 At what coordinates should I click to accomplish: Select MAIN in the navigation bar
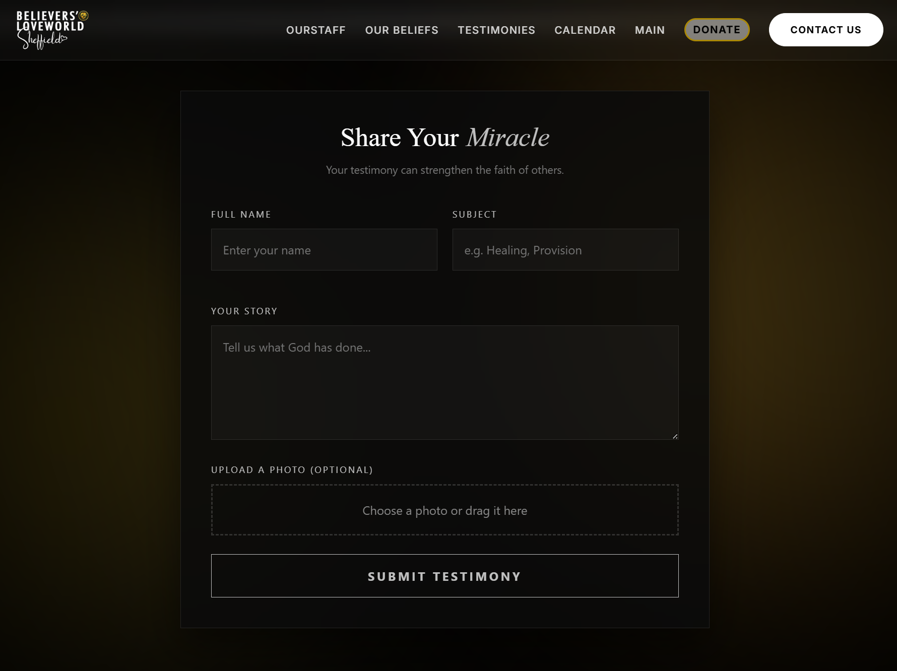[650, 30]
